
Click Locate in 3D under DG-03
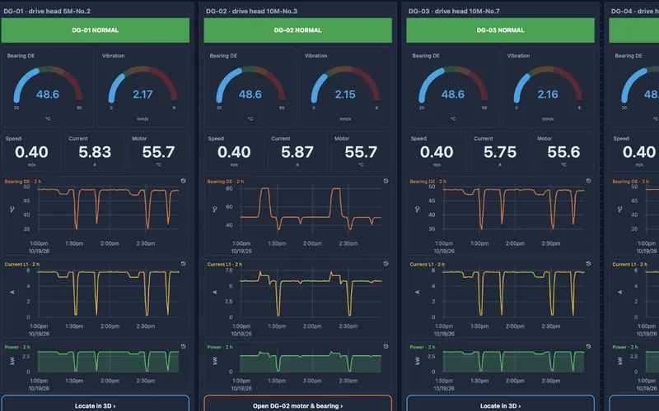point(501,404)
